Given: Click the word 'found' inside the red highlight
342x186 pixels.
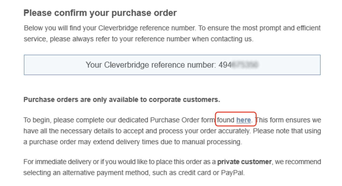Looking at the screenshot, I should pos(226,120).
